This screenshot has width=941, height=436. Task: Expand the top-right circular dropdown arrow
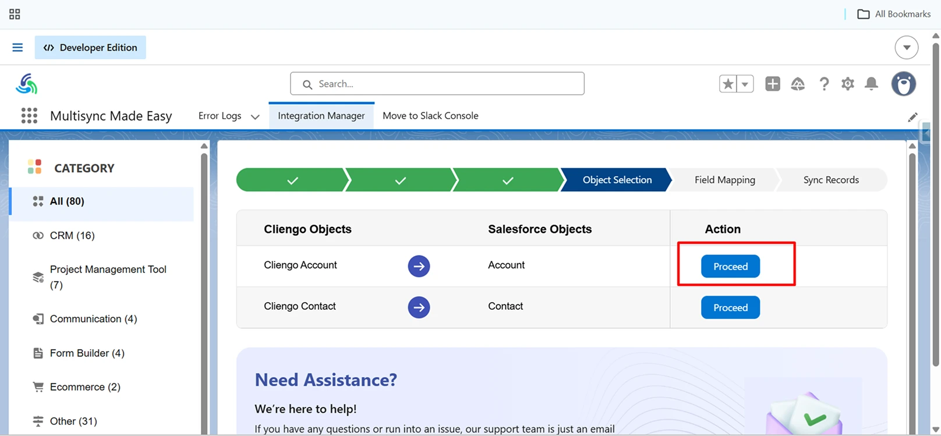(907, 47)
